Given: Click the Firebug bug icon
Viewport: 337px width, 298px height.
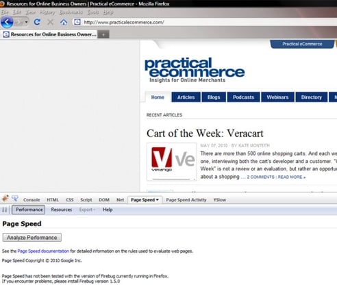Looking at the screenshot, I should coord(5,199).
